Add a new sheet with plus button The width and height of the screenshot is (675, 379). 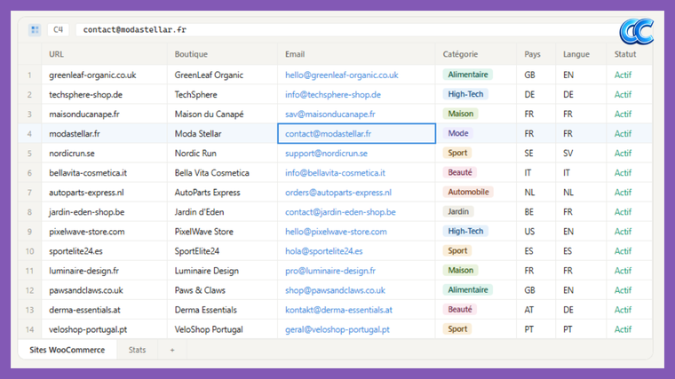click(172, 350)
